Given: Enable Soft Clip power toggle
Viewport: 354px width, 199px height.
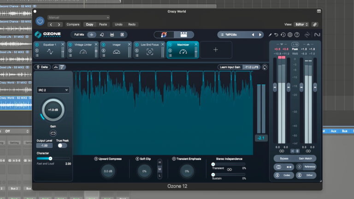Looking at the screenshot, I should 137,159.
